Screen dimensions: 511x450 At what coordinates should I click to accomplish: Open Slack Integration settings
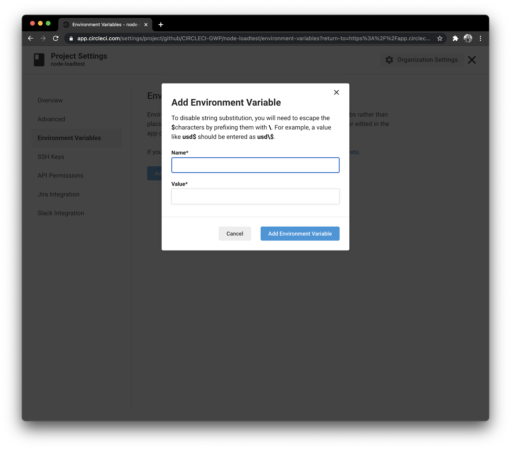pyautogui.click(x=61, y=213)
